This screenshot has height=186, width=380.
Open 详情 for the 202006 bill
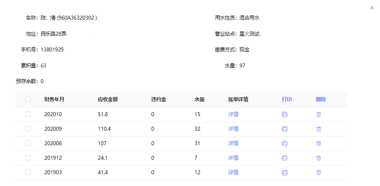click(x=233, y=144)
